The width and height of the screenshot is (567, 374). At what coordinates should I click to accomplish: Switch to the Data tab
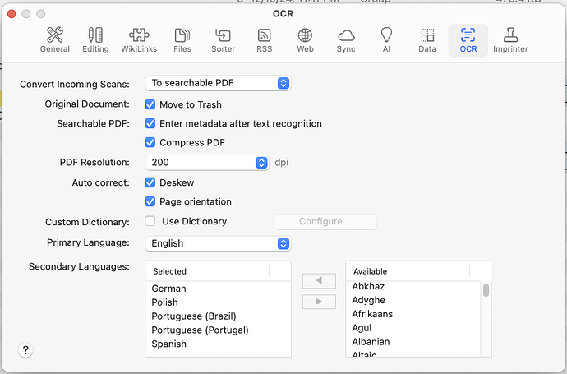click(x=427, y=39)
